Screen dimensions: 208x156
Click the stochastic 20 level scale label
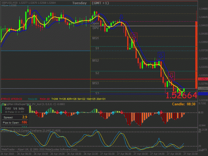click(200, 146)
